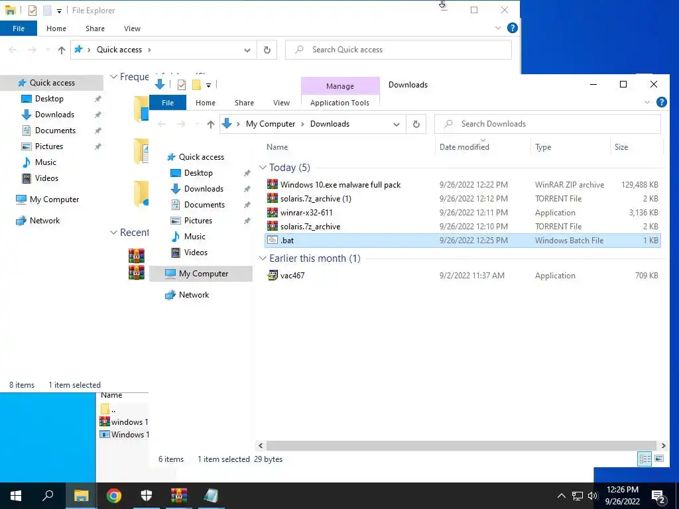Click the Up arrow in Quick access window

tap(62, 50)
